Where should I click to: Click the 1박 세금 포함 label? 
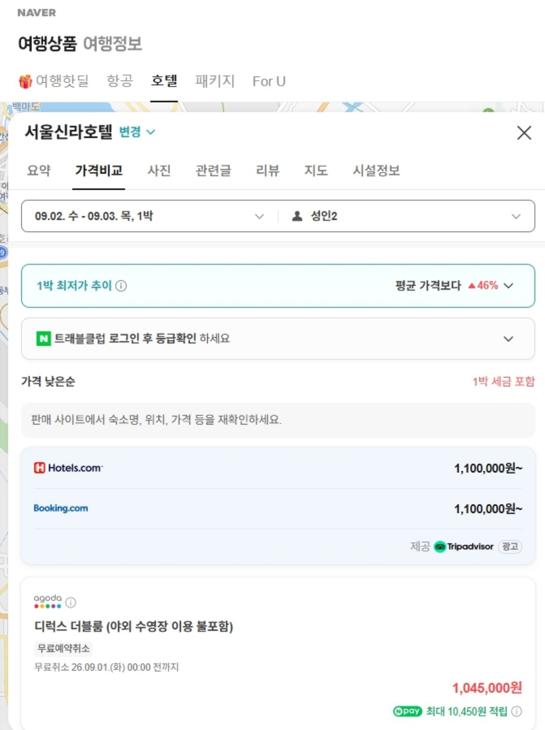tap(504, 381)
